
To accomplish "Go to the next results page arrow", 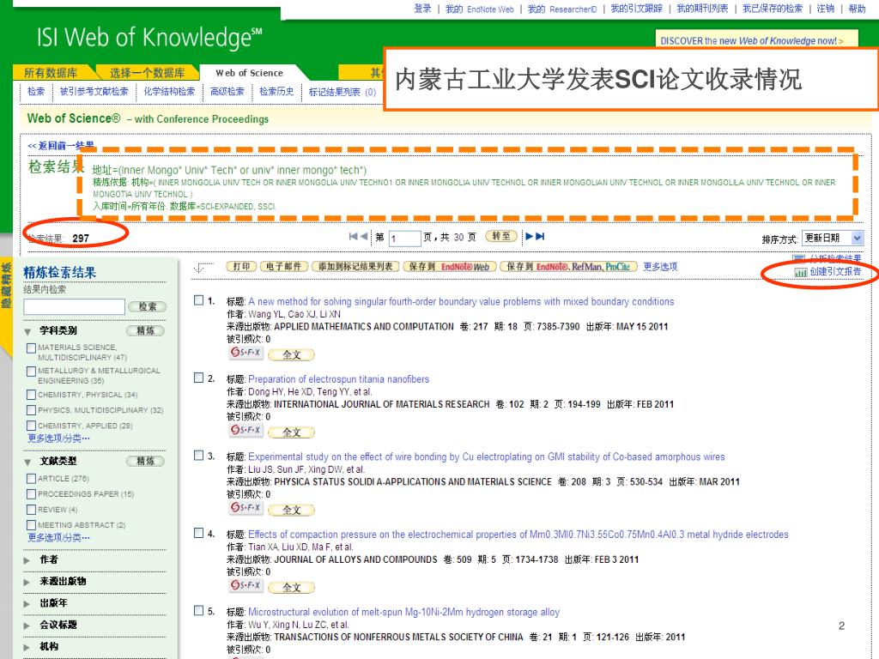I will (529, 237).
